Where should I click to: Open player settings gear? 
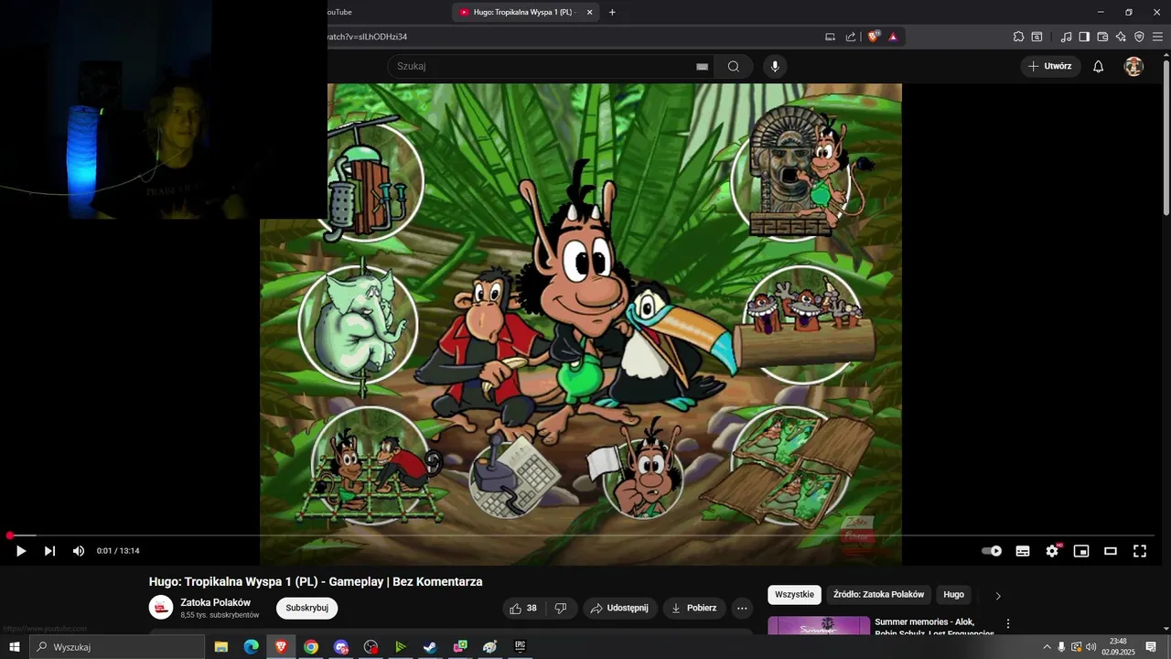click(x=1052, y=551)
